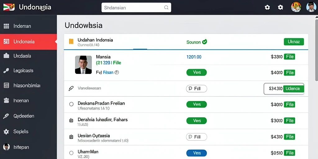Click the green Uknaz button
Viewport: 318px width, 159px height.
294,42
